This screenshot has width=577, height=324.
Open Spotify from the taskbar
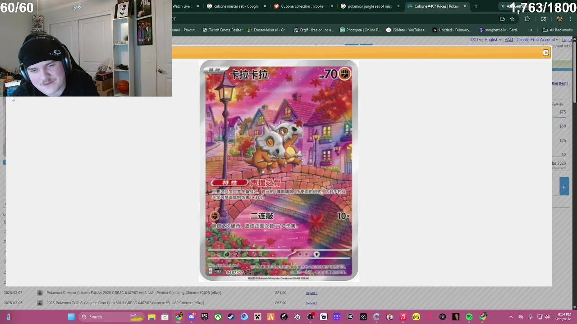pyautogui.click(x=469, y=317)
